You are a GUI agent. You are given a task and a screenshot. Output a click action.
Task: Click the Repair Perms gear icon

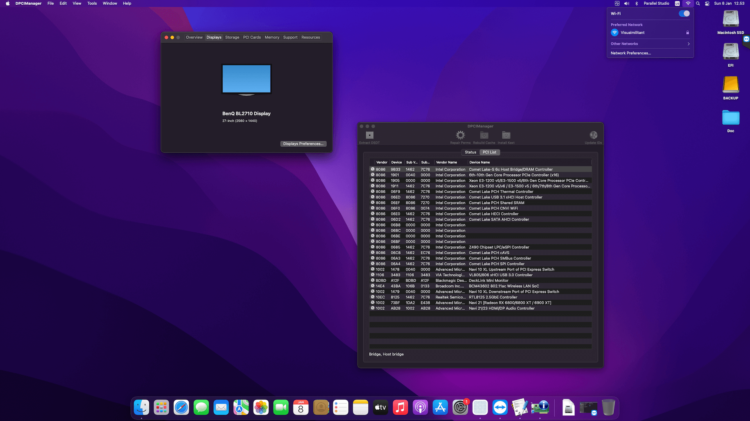pos(460,135)
